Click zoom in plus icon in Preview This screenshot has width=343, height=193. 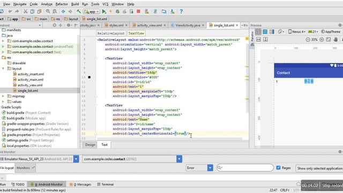pyautogui.click(x=322, y=40)
